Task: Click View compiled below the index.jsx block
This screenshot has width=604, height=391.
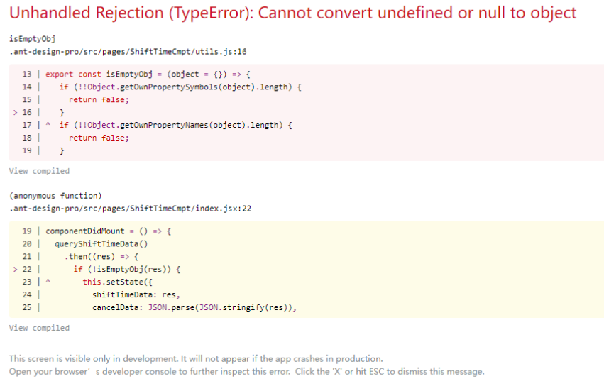Action: 39,328
